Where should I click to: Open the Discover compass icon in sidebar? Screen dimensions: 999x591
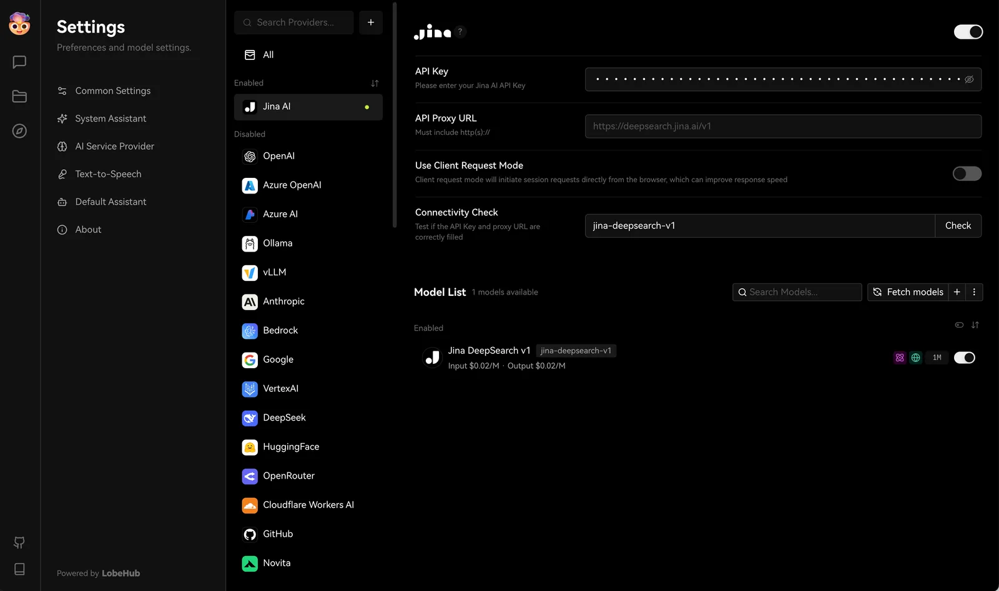(19, 131)
